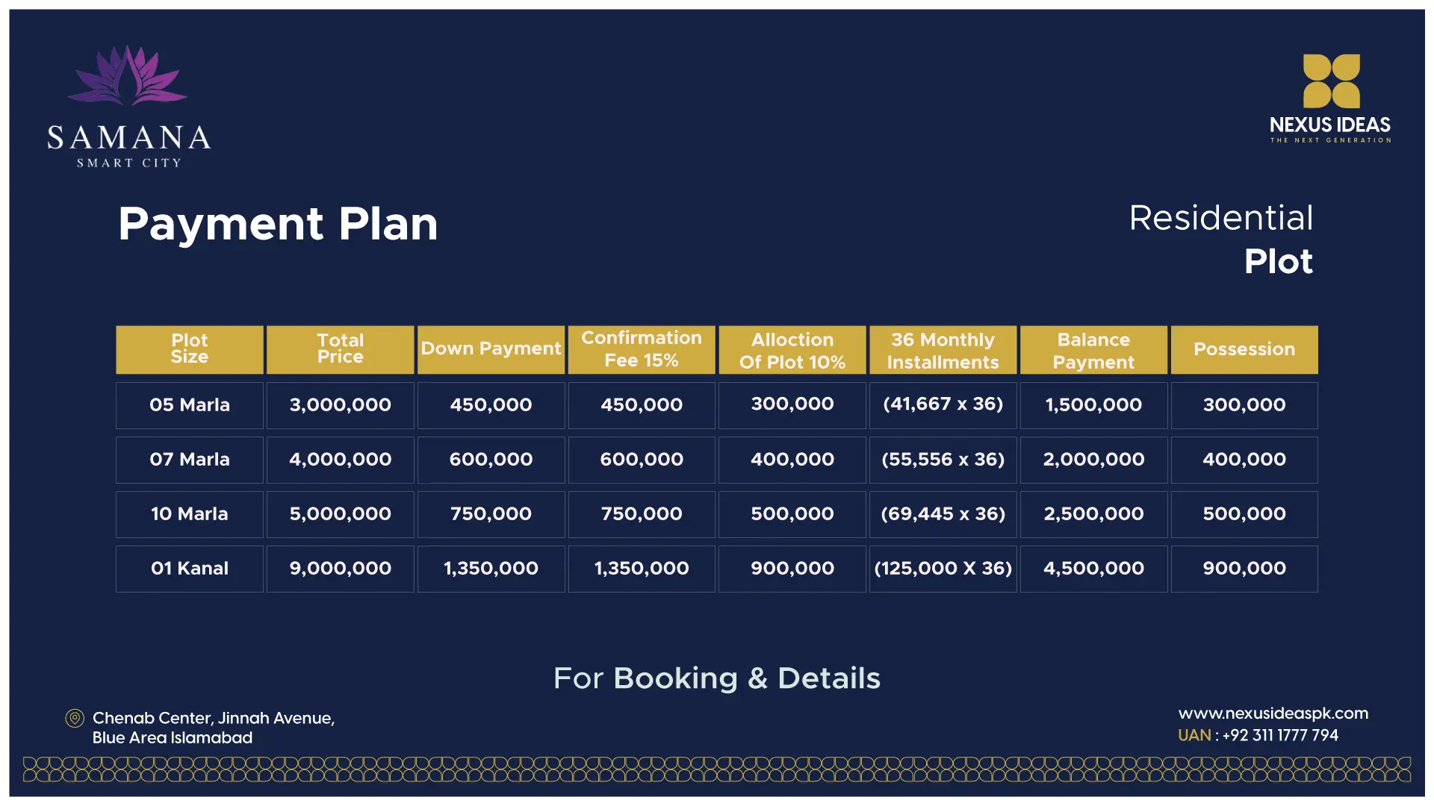Click the Possession column header

(x=1244, y=350)
